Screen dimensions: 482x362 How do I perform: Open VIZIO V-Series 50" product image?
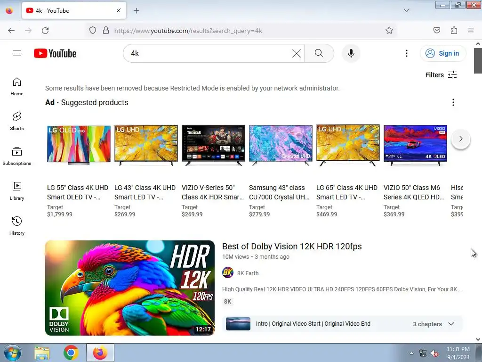point(213,145)
